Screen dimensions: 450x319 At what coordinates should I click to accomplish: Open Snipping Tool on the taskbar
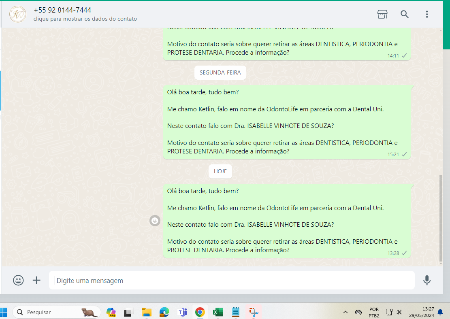point(254,312)
